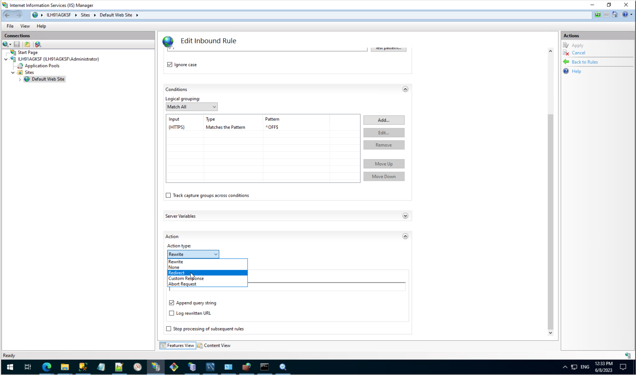Click the vertical scrollbar down arrow
Viewport: 636px width, 375px height.
pos(550,333)
